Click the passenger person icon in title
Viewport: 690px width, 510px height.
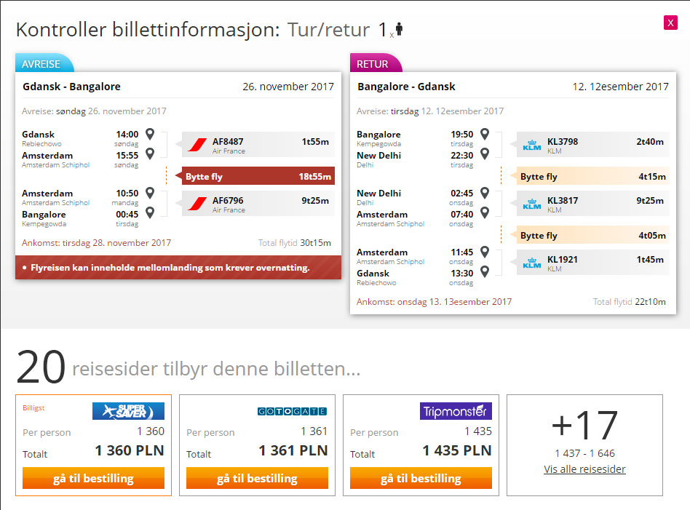[399, 29]
